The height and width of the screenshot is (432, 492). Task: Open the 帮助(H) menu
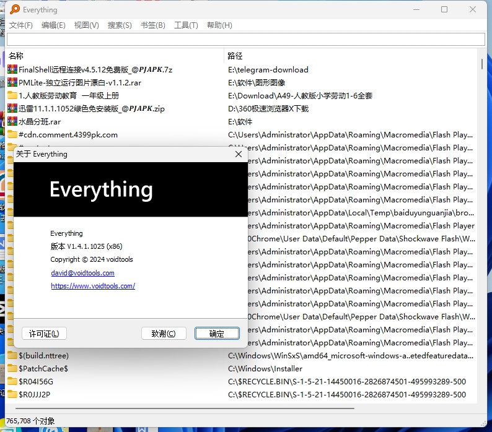219,25
